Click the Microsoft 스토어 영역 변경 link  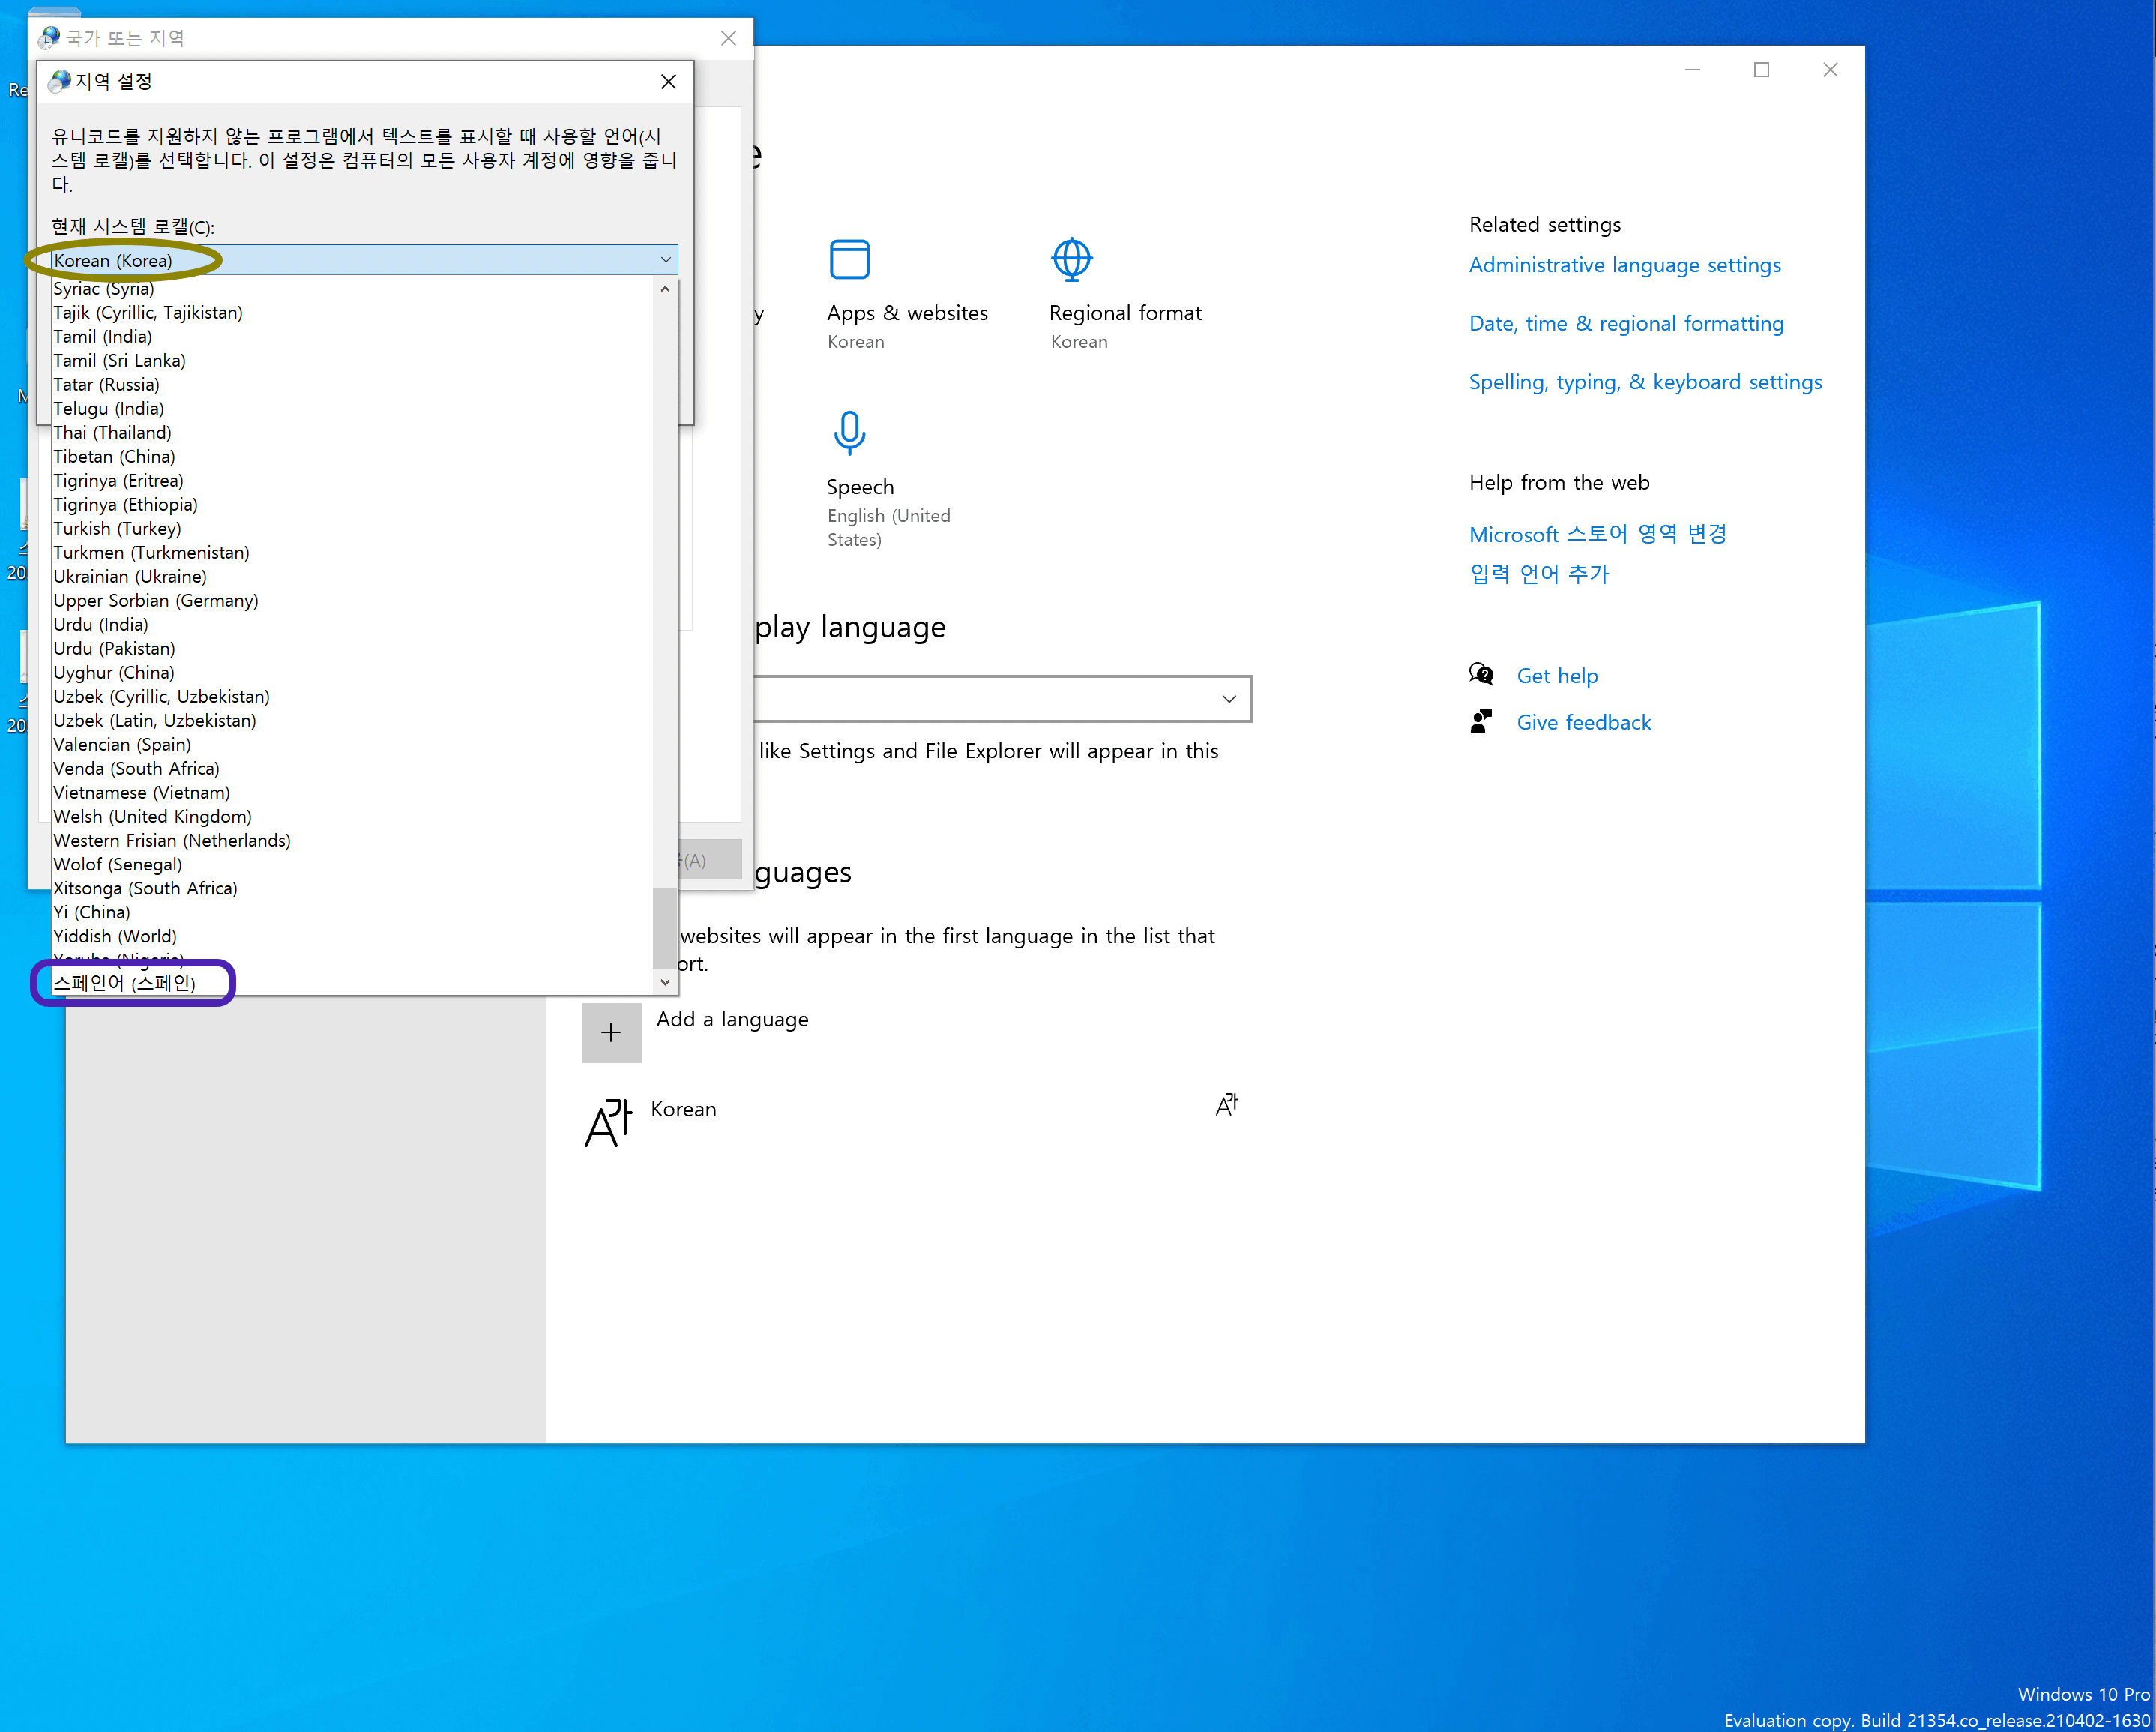tap(1597, 534)
